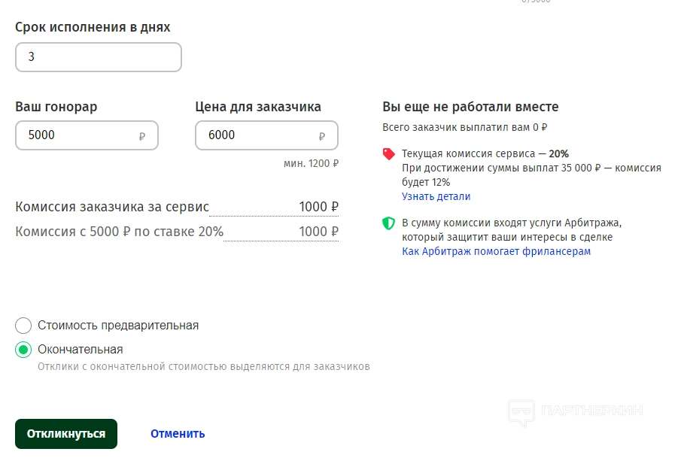Screen dimensions: 681x467
Task: Click the hint text below 'Окончательная' option
Action: click(203, 367)
